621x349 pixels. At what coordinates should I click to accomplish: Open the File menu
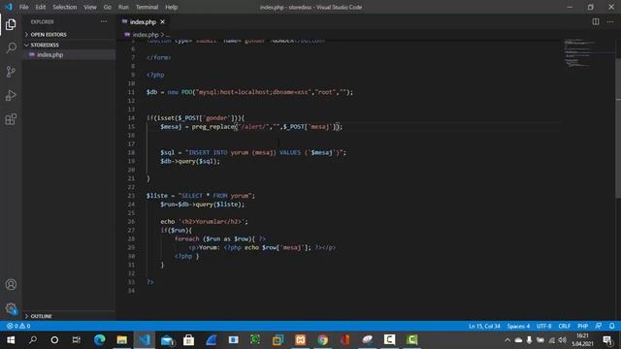[23, 7]
